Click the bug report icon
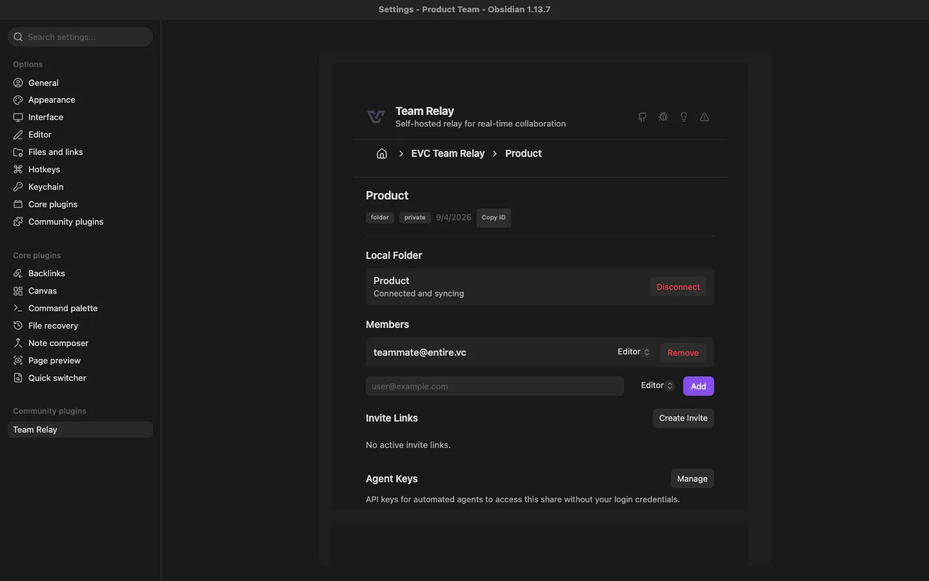This screenshot has height=581, width=929. (x=663, y=117)
